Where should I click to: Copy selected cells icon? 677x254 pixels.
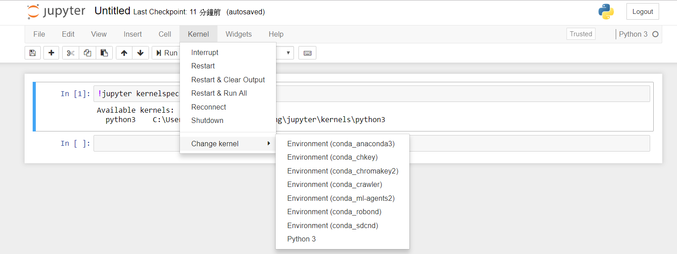(x=87, y=53)
